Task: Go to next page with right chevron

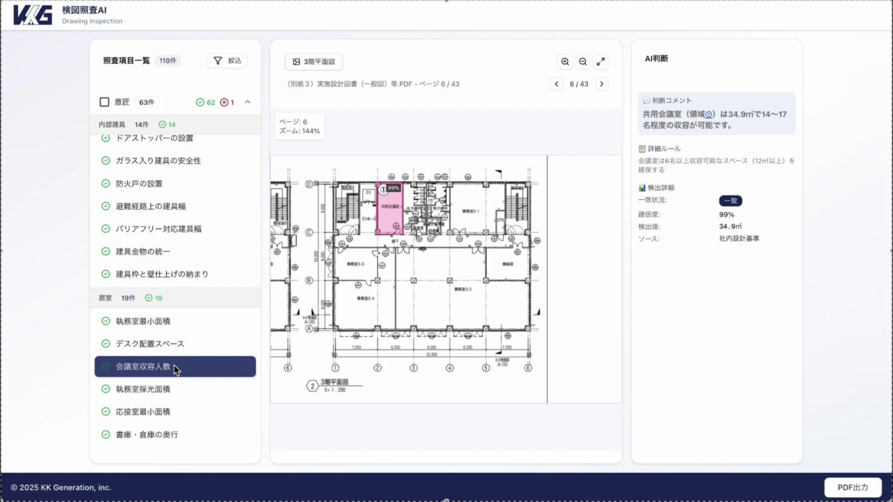Action: pyautogui.click(x=601, y=84)
